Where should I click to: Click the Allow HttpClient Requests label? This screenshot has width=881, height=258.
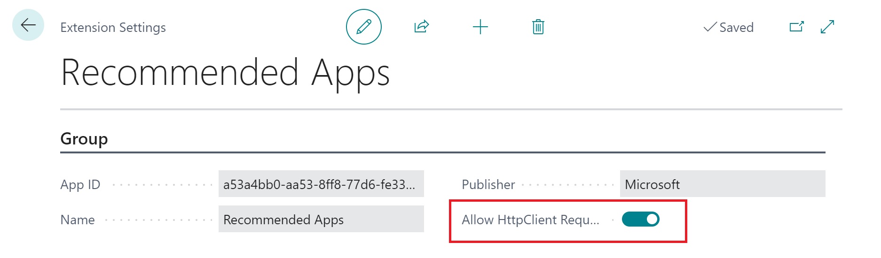point(530,220)
